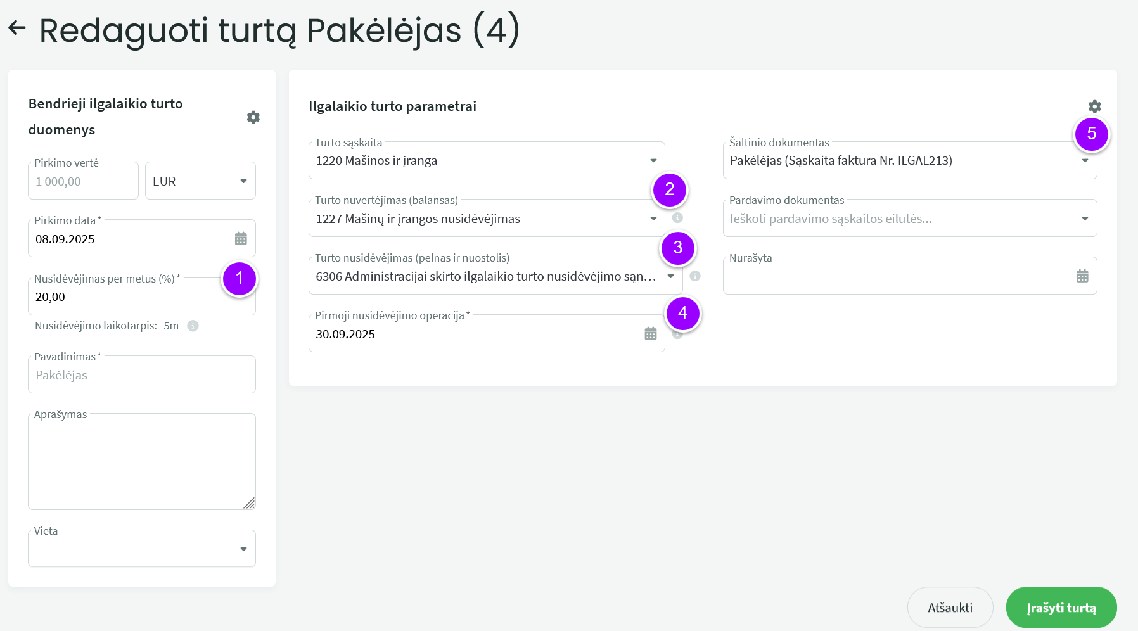The height and width of the screenshot is (631, 1138).
Task: Click the Pavadinimas name field
Action: [x=141, y=375]
